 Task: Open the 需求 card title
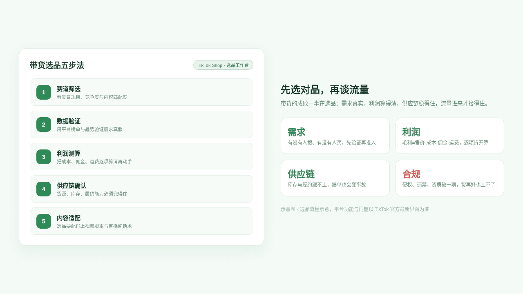[x=297, y=132]
